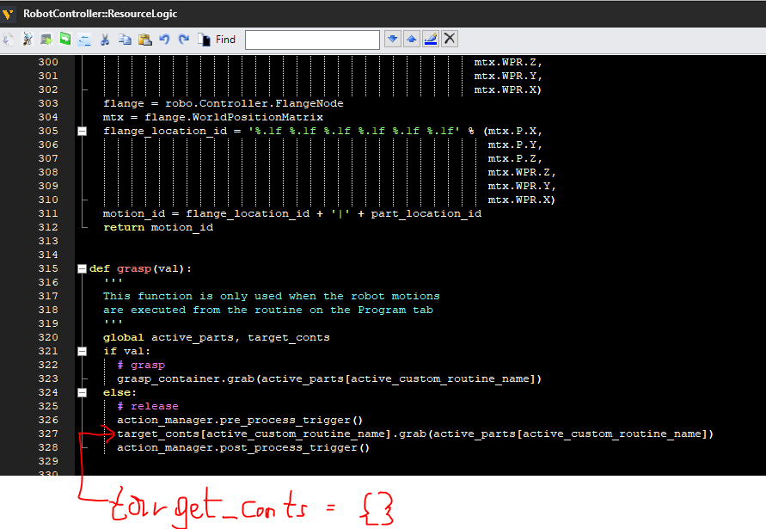Click the Undo icon

click(x=163, y=39)
